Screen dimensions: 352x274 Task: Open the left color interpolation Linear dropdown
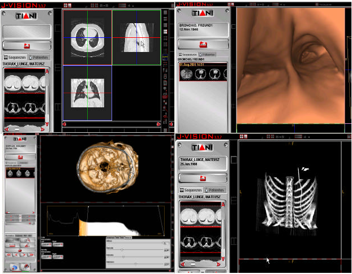point(46,243)
